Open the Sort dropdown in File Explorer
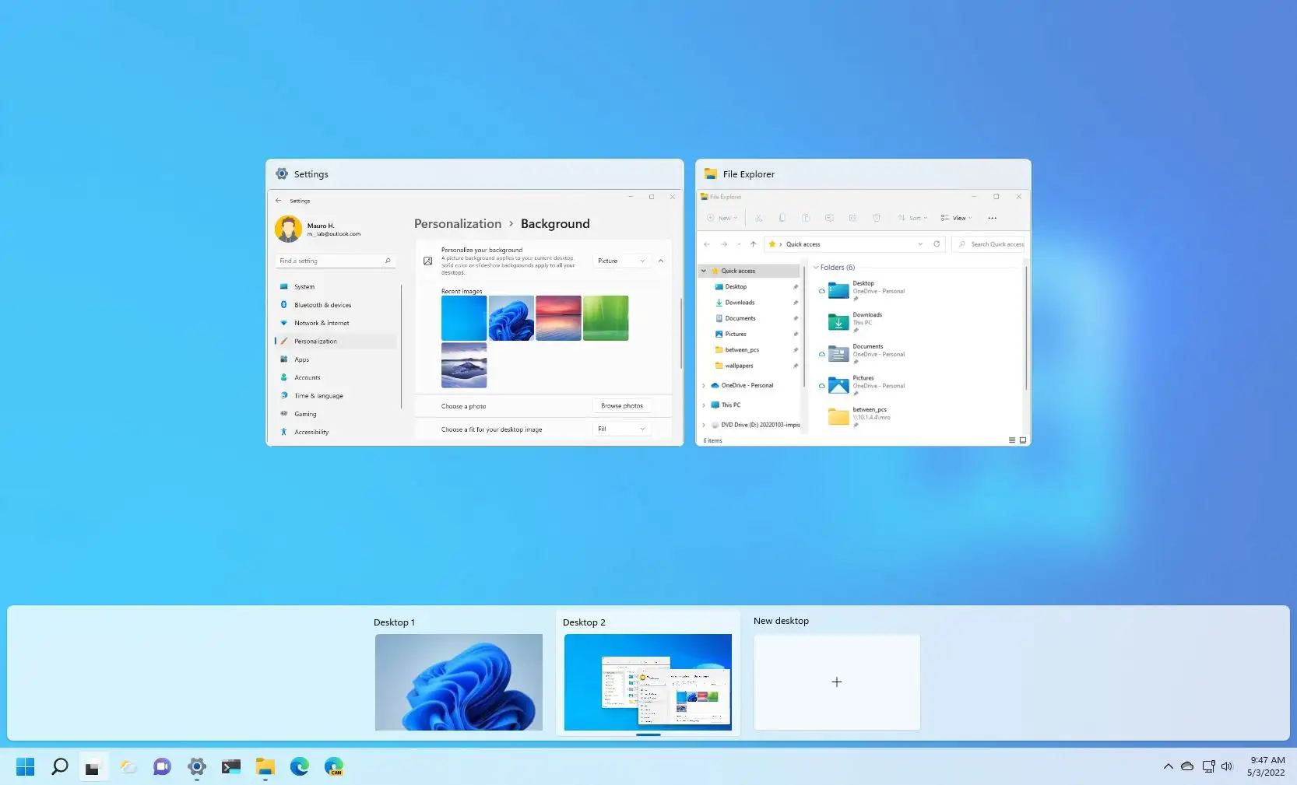1297x785 pixels. tap(912, 218)
